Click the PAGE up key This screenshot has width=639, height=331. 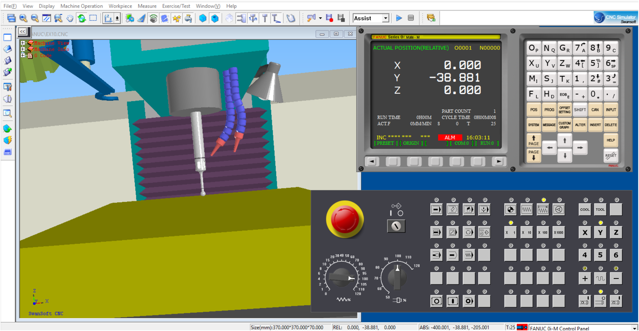tap(534, 140)
